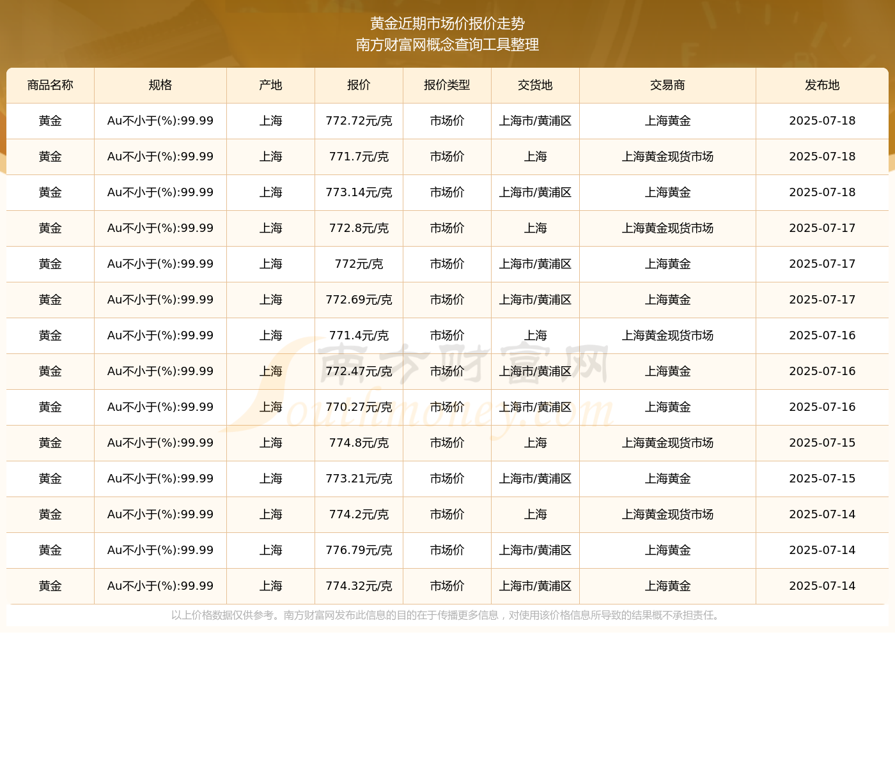Click the Au不小于(%):99.99 spec in the 772.69元/克 row

tap(160, 300)
